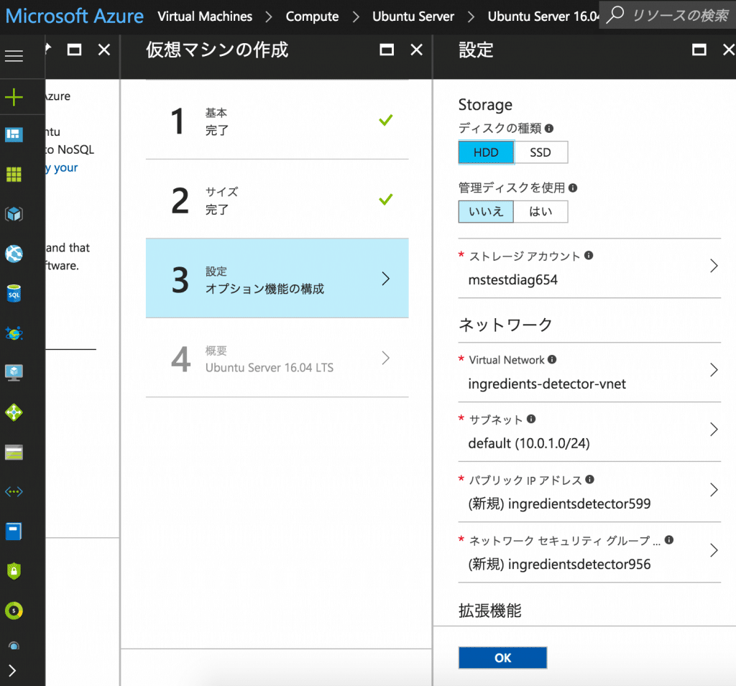Close the 仮想マシンの作成 blade
This screenshot has width=736, height=686.
416,50
